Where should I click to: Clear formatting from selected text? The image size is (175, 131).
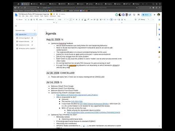click(125, 20)
